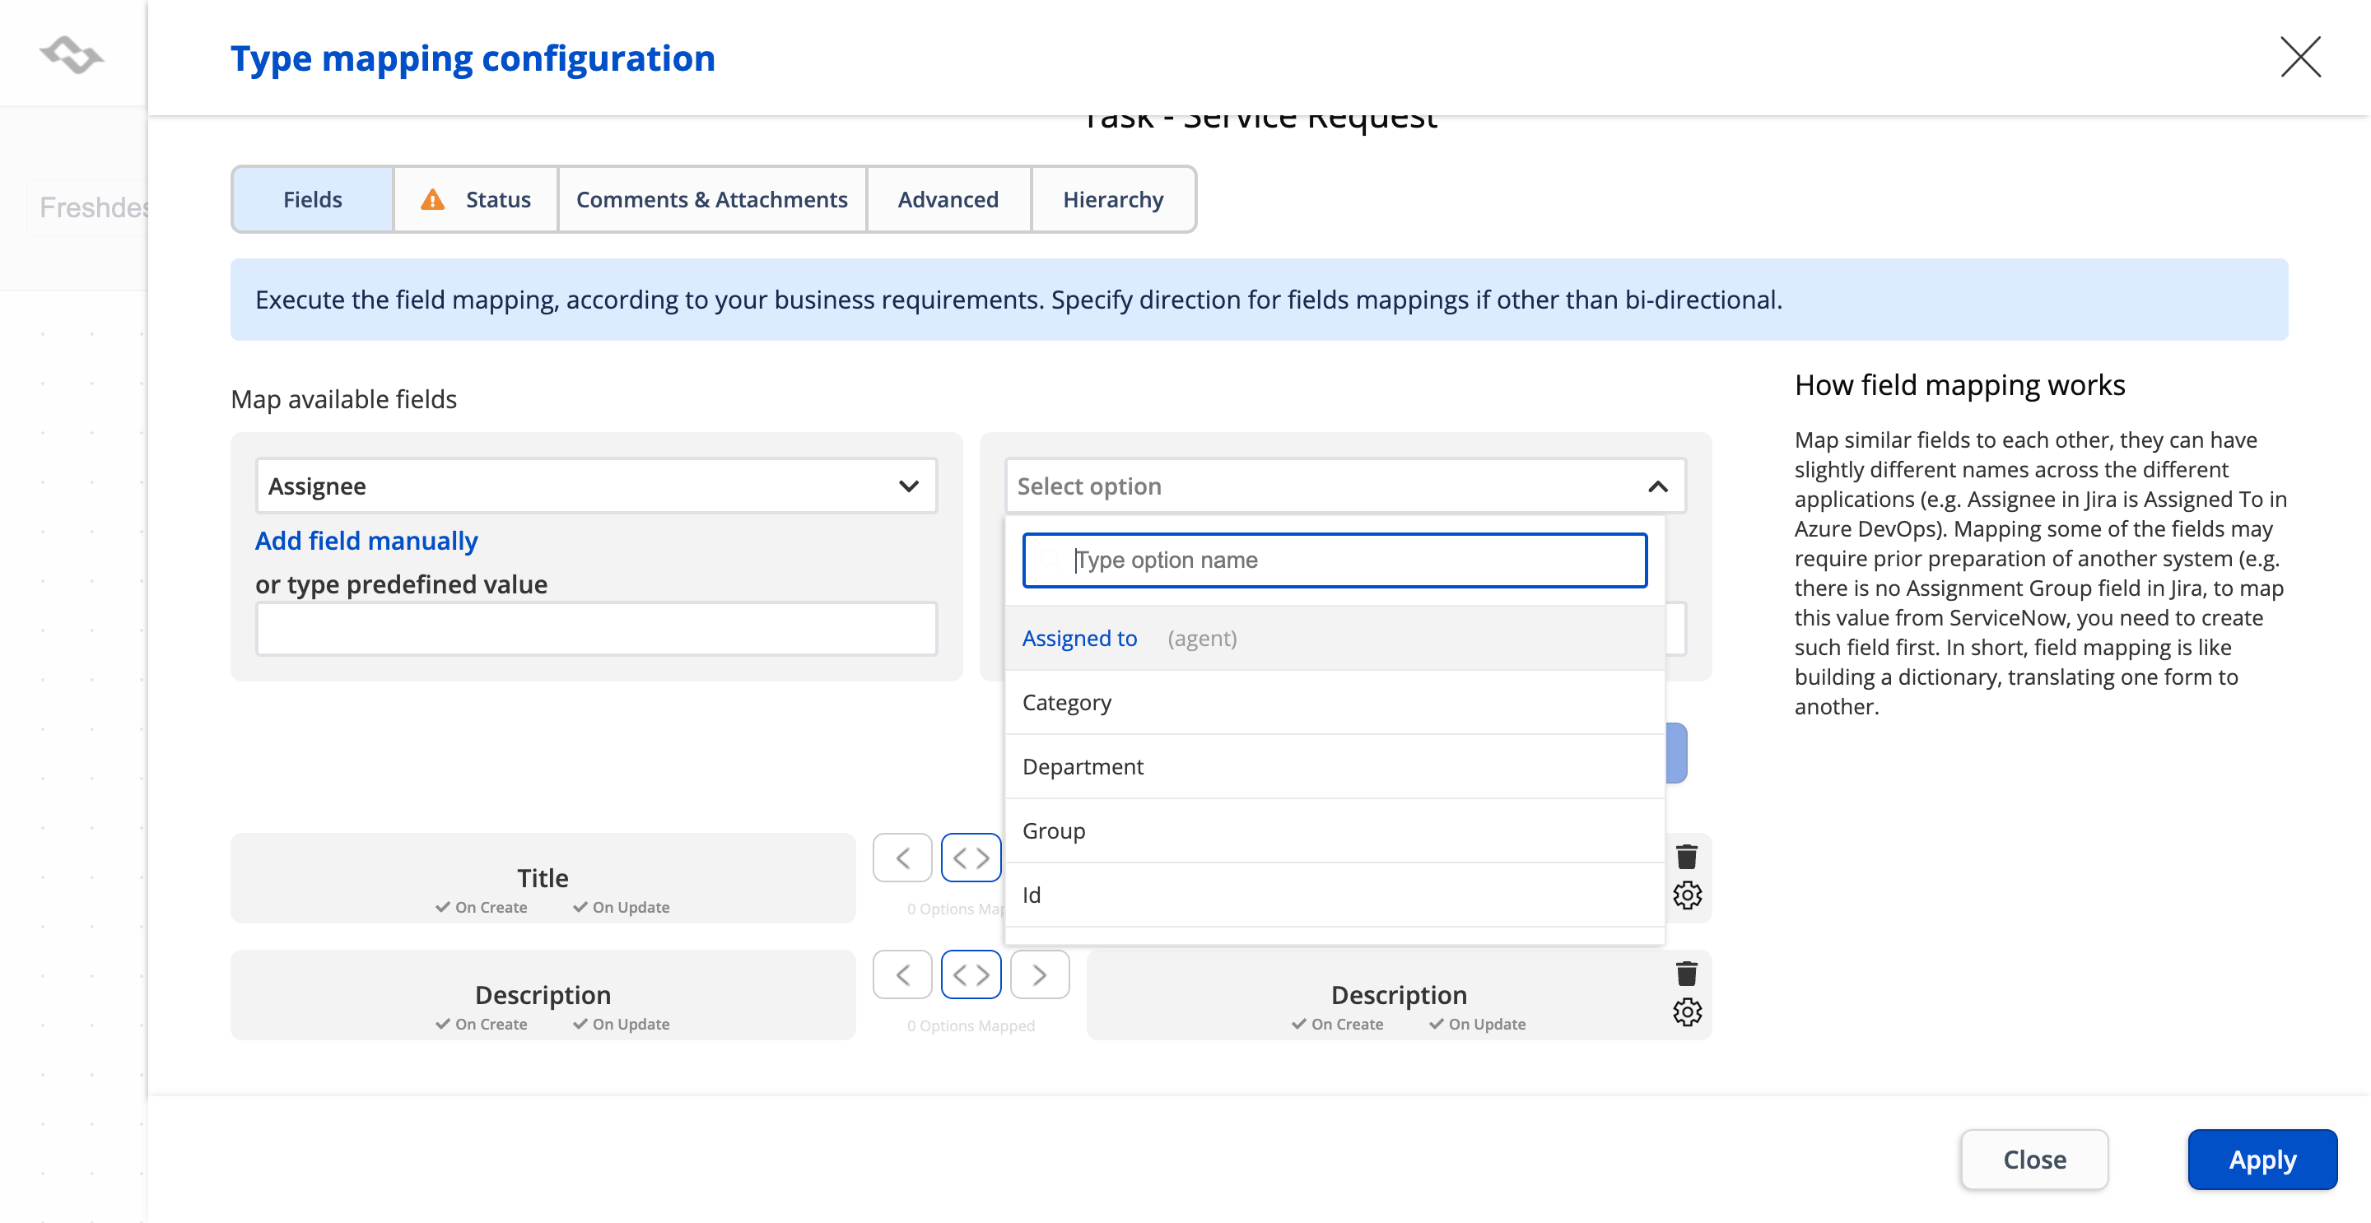Switch to Comments & Attachments tab
The image size is (2371, 1223).
pos(711,200)
